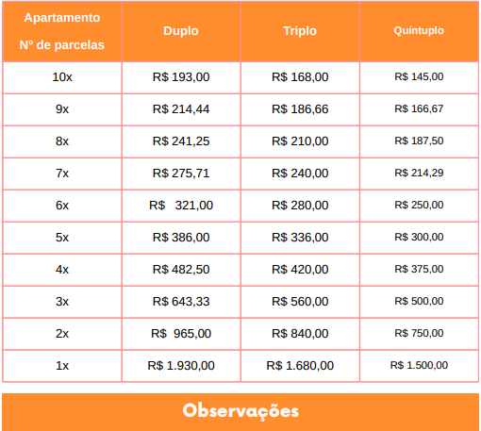Click the 10x installments row label
Image resolution: width=481 pixels, height=431 pixels.
[62, 77]
